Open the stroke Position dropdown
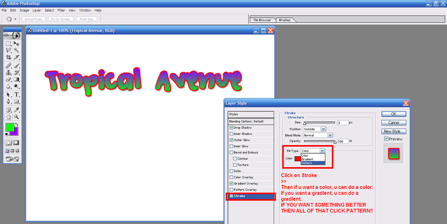 (314, 129)
